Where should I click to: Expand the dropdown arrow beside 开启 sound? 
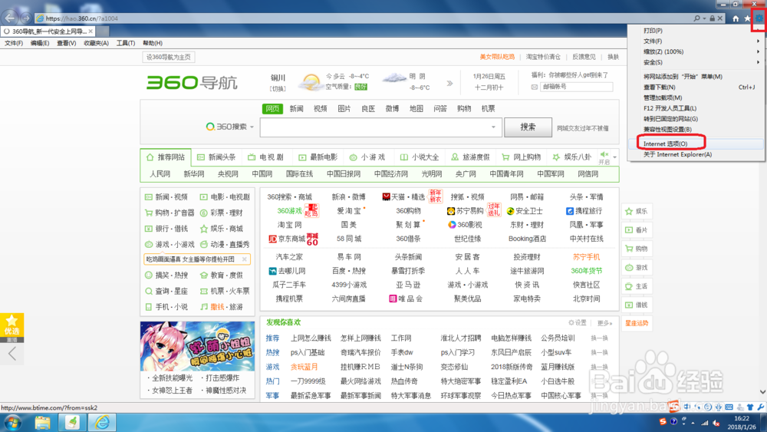coord(614,157)
